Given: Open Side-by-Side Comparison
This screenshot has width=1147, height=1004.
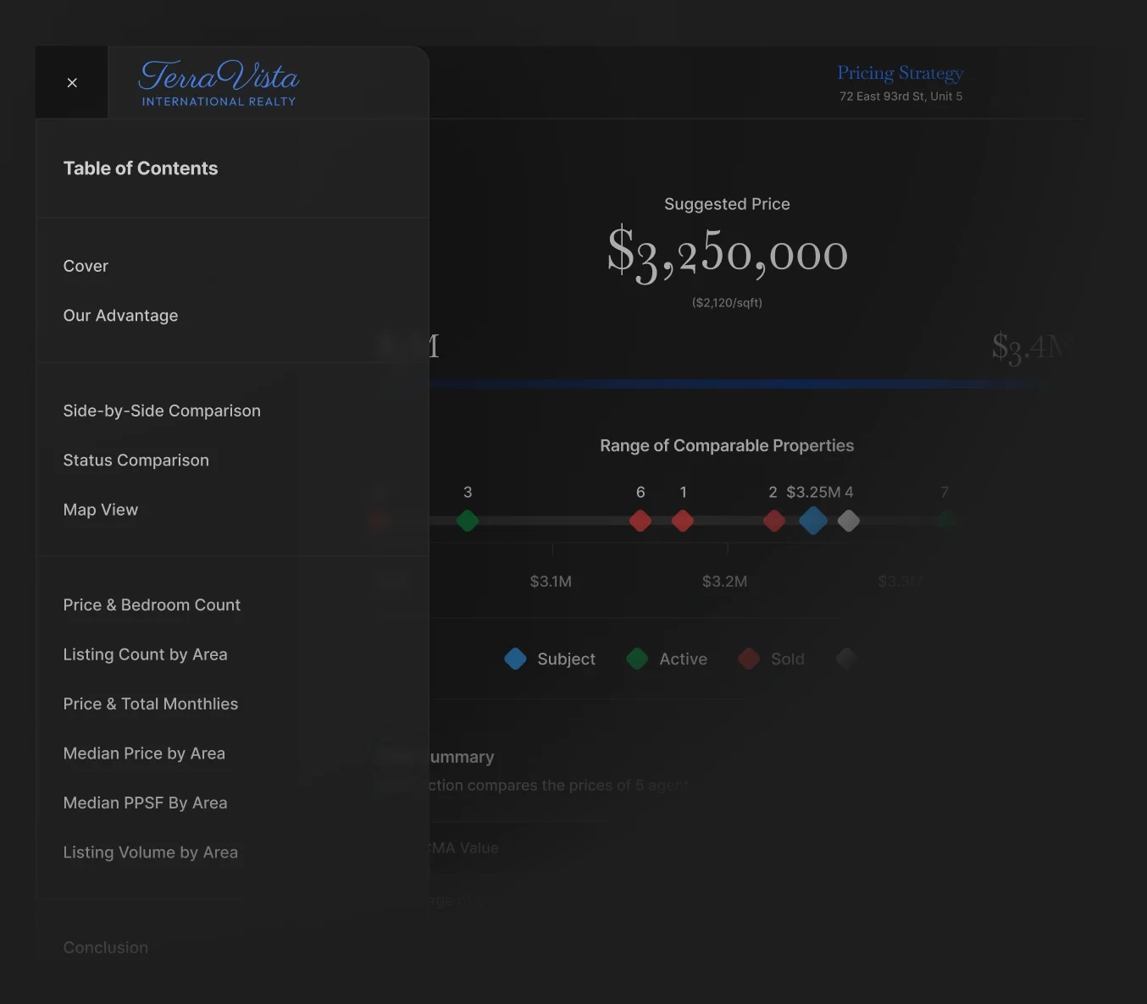Looking at the screenshot, I should (162, 411).
